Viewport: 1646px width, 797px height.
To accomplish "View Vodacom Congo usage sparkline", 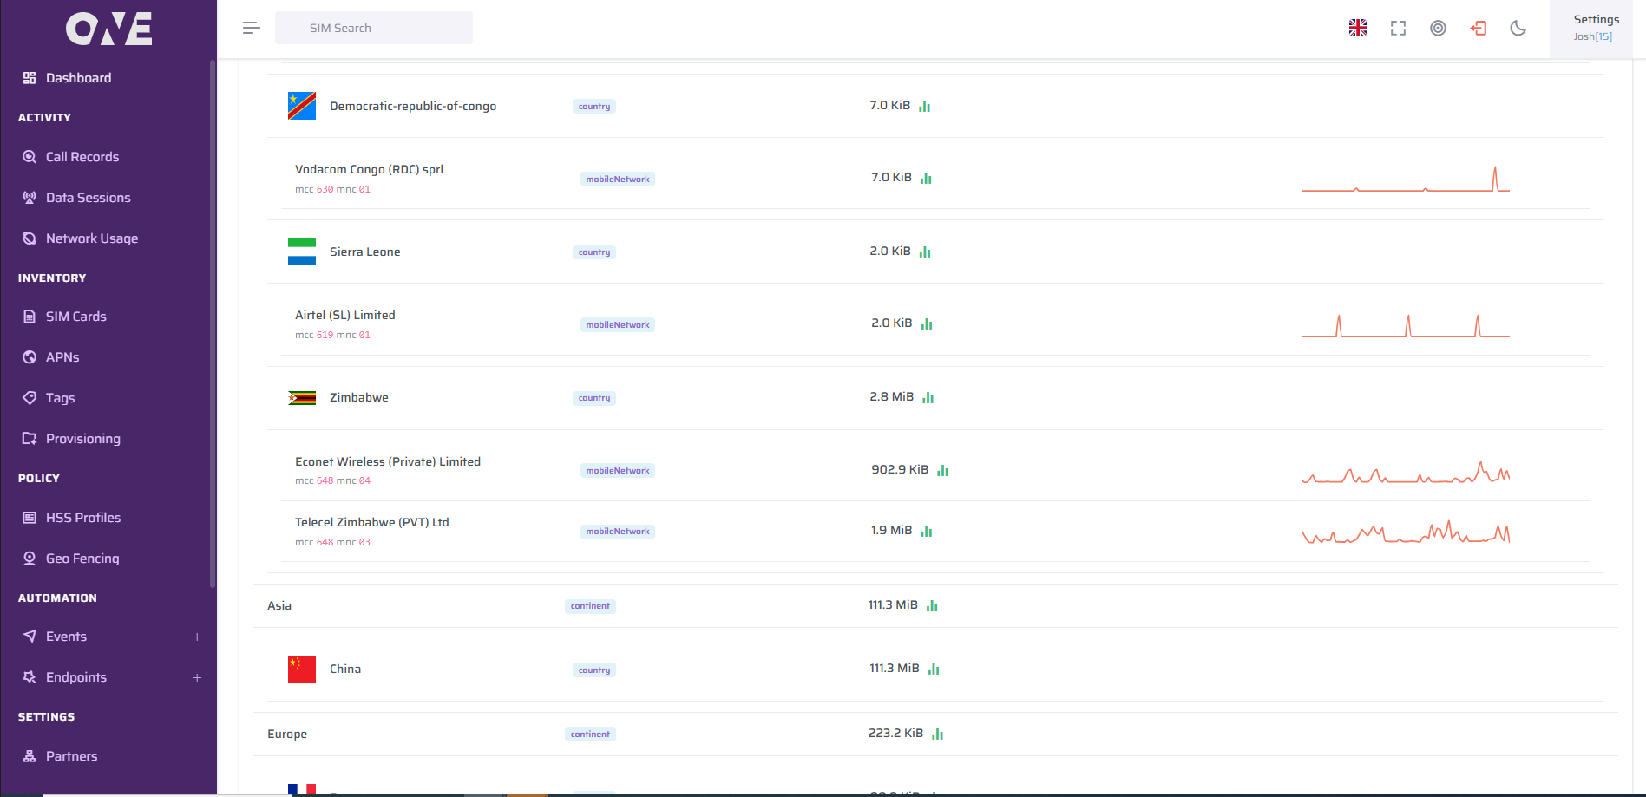I will 1406,179.
